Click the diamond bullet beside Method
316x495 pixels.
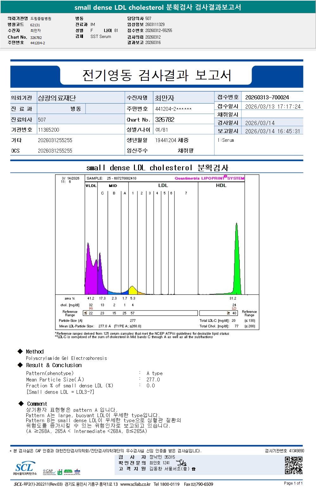[x=20, y=351]
